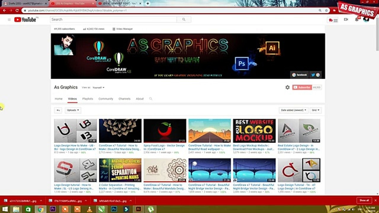Open the Mandala Design video thumbnail (24:00)
Image resolution: width=379 pixels, height=213 pixels.
tap(120, 131)
